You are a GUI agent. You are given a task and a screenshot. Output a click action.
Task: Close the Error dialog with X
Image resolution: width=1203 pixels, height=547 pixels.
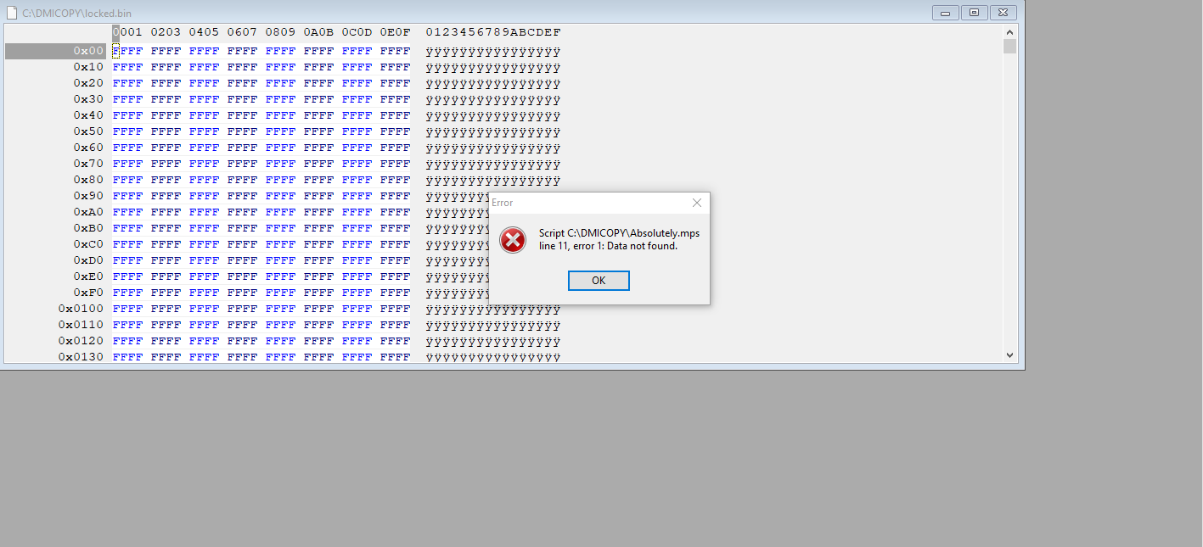click(697, 203)
